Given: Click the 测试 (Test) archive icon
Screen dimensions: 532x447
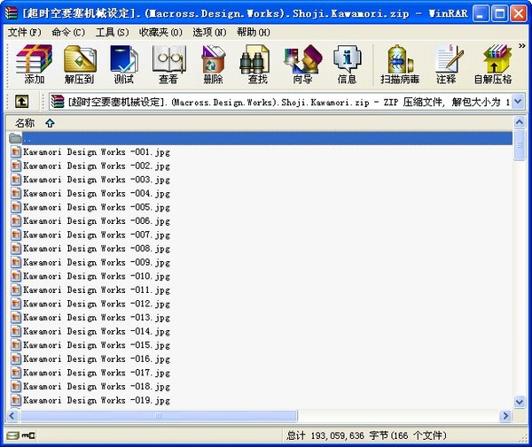Looking at the screenshot, I should pyautogui.click(x=123, y=65).
